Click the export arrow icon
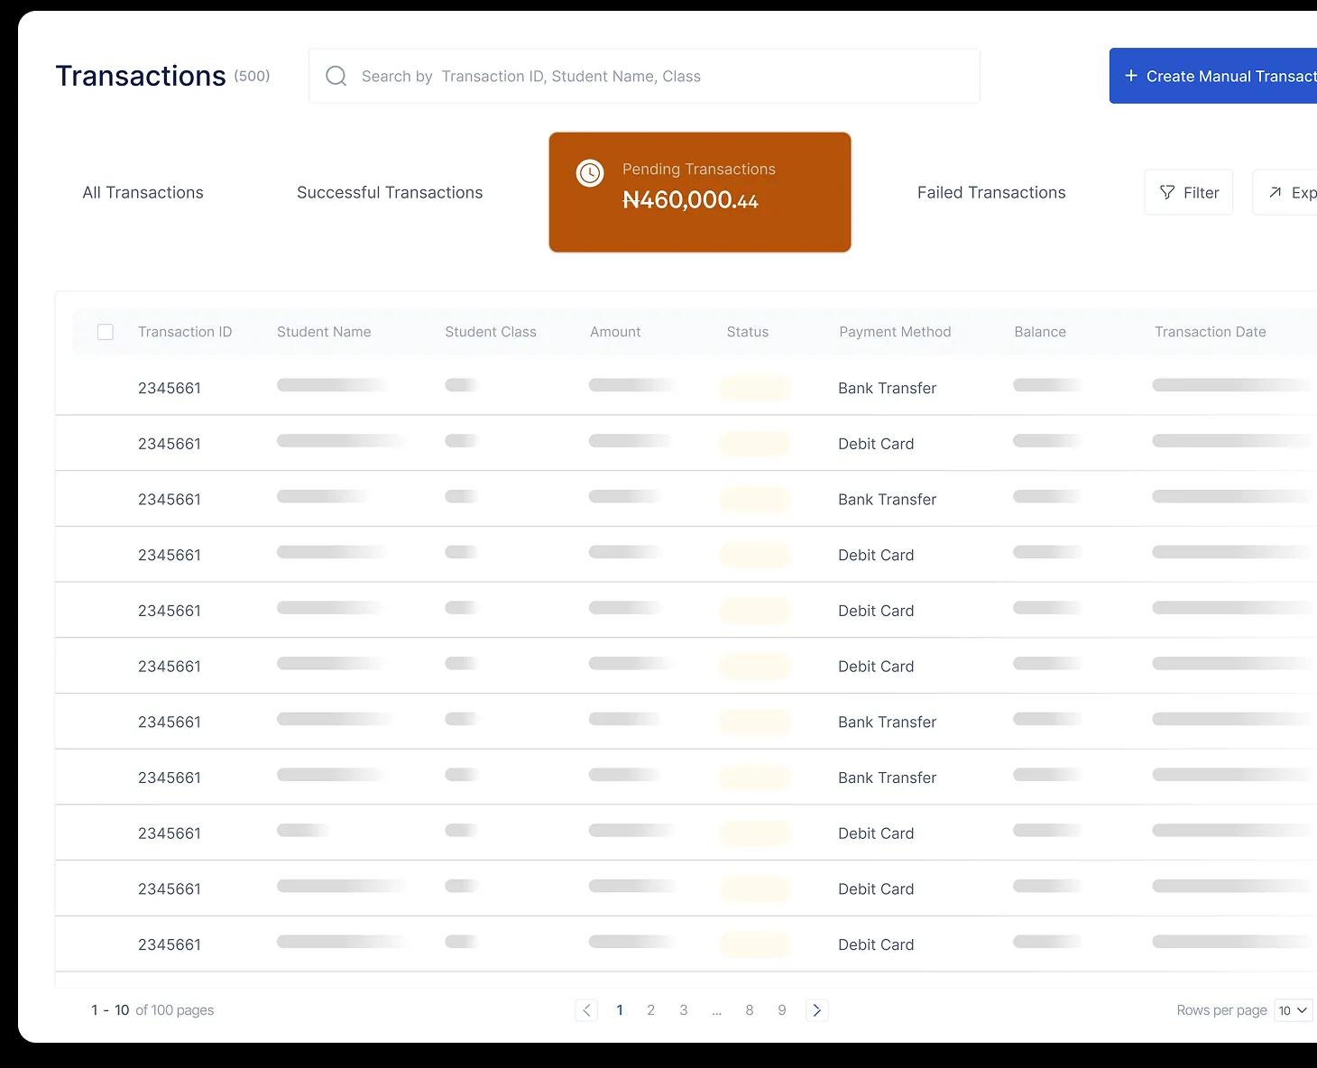The width and height of the screenshot is (1317, 1068). point(1276,192)
